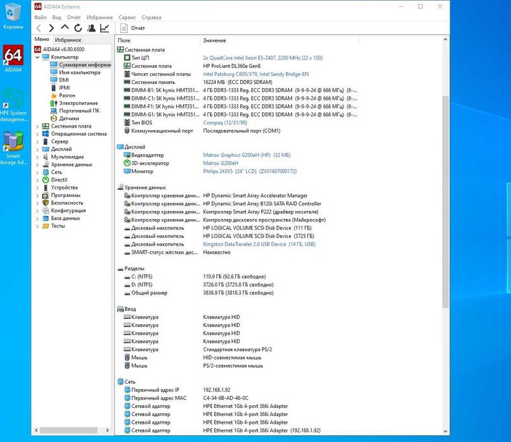Select the HP ProLiant DL360e Gen8 value
The image size is (511, 442).
point(231,66)
